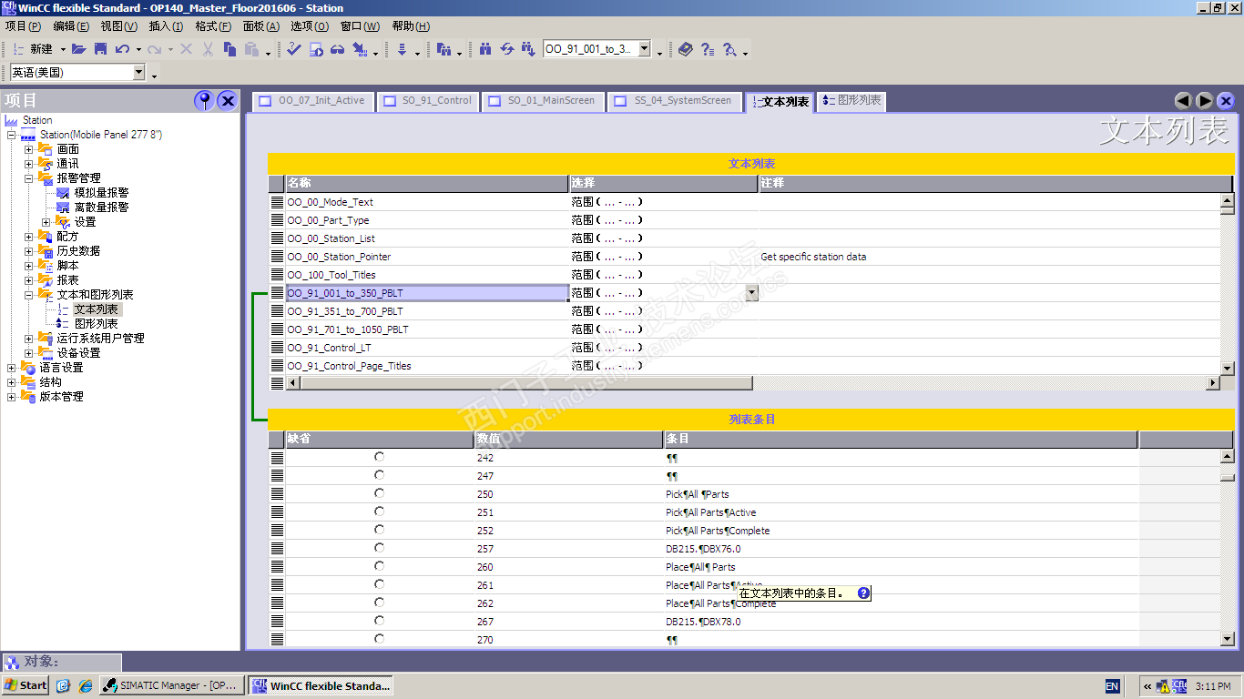Sort by the 数值 column header

(568, 439)
